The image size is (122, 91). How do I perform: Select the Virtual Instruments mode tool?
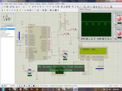coord(38,10)
